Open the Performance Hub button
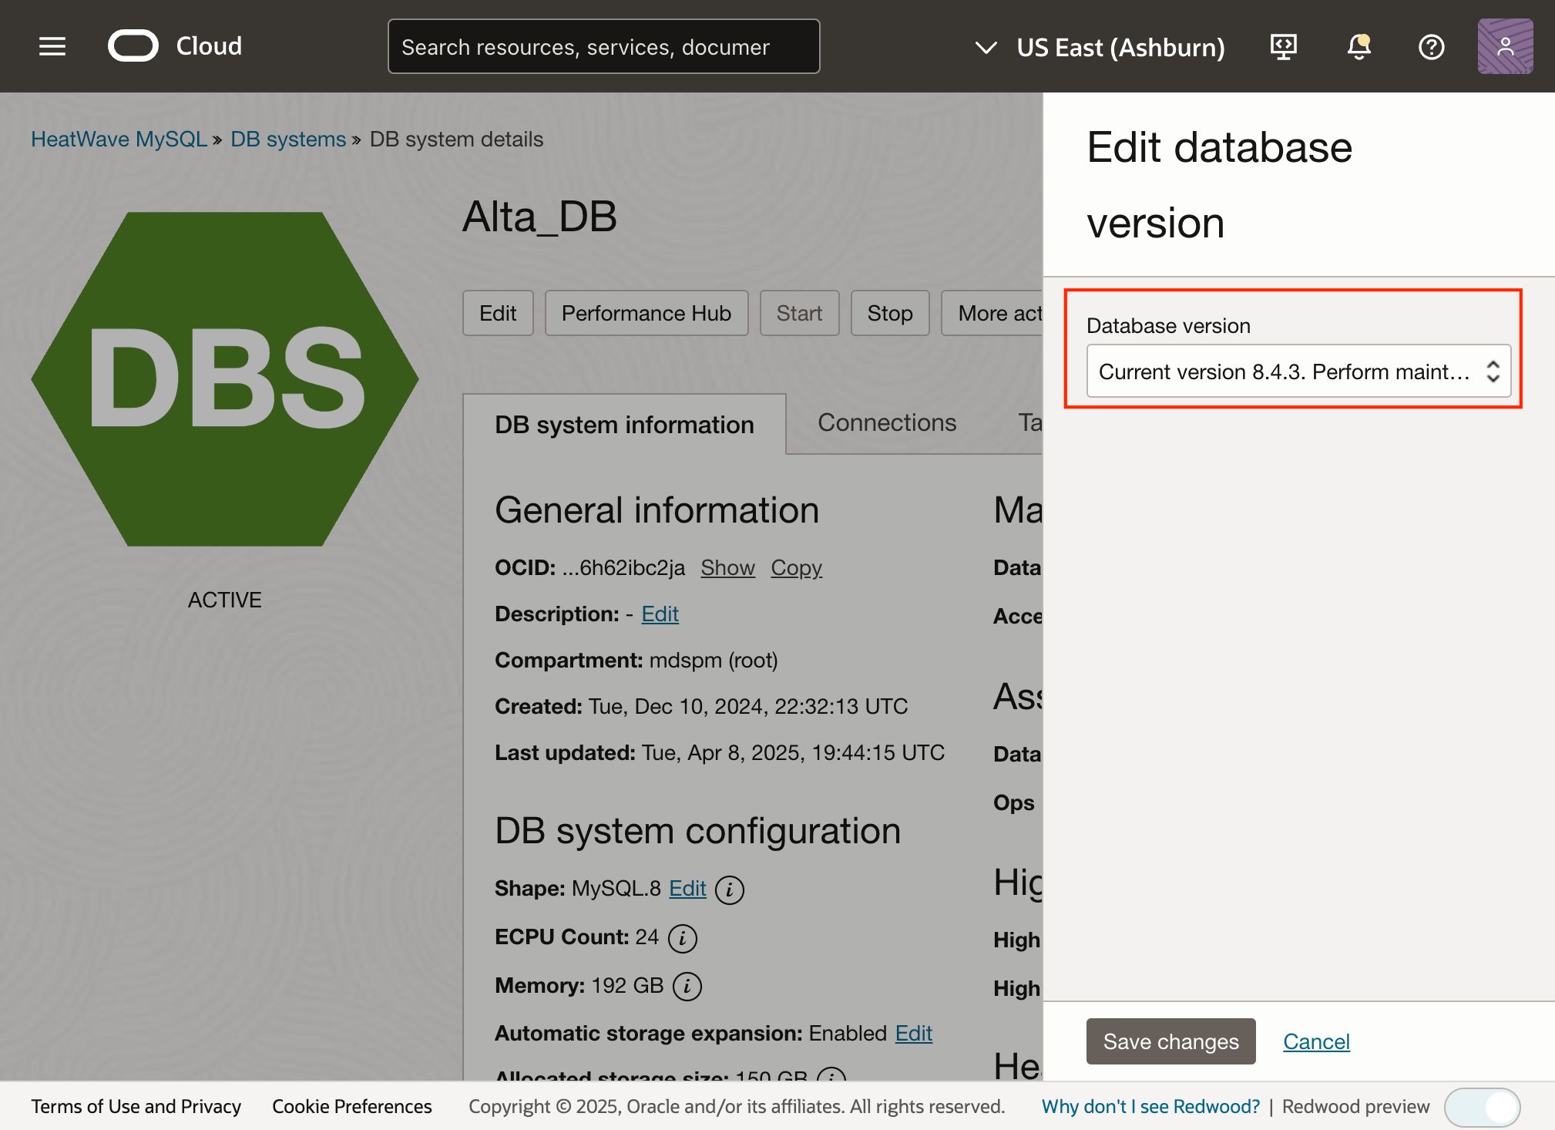 tap(646, 313)
